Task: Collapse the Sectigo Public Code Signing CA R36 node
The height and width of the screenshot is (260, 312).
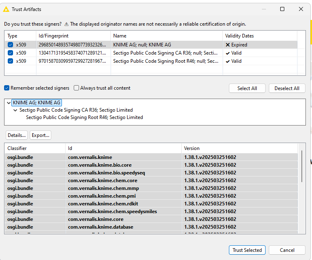Action: pyautogui.click(x=15, y=110)
